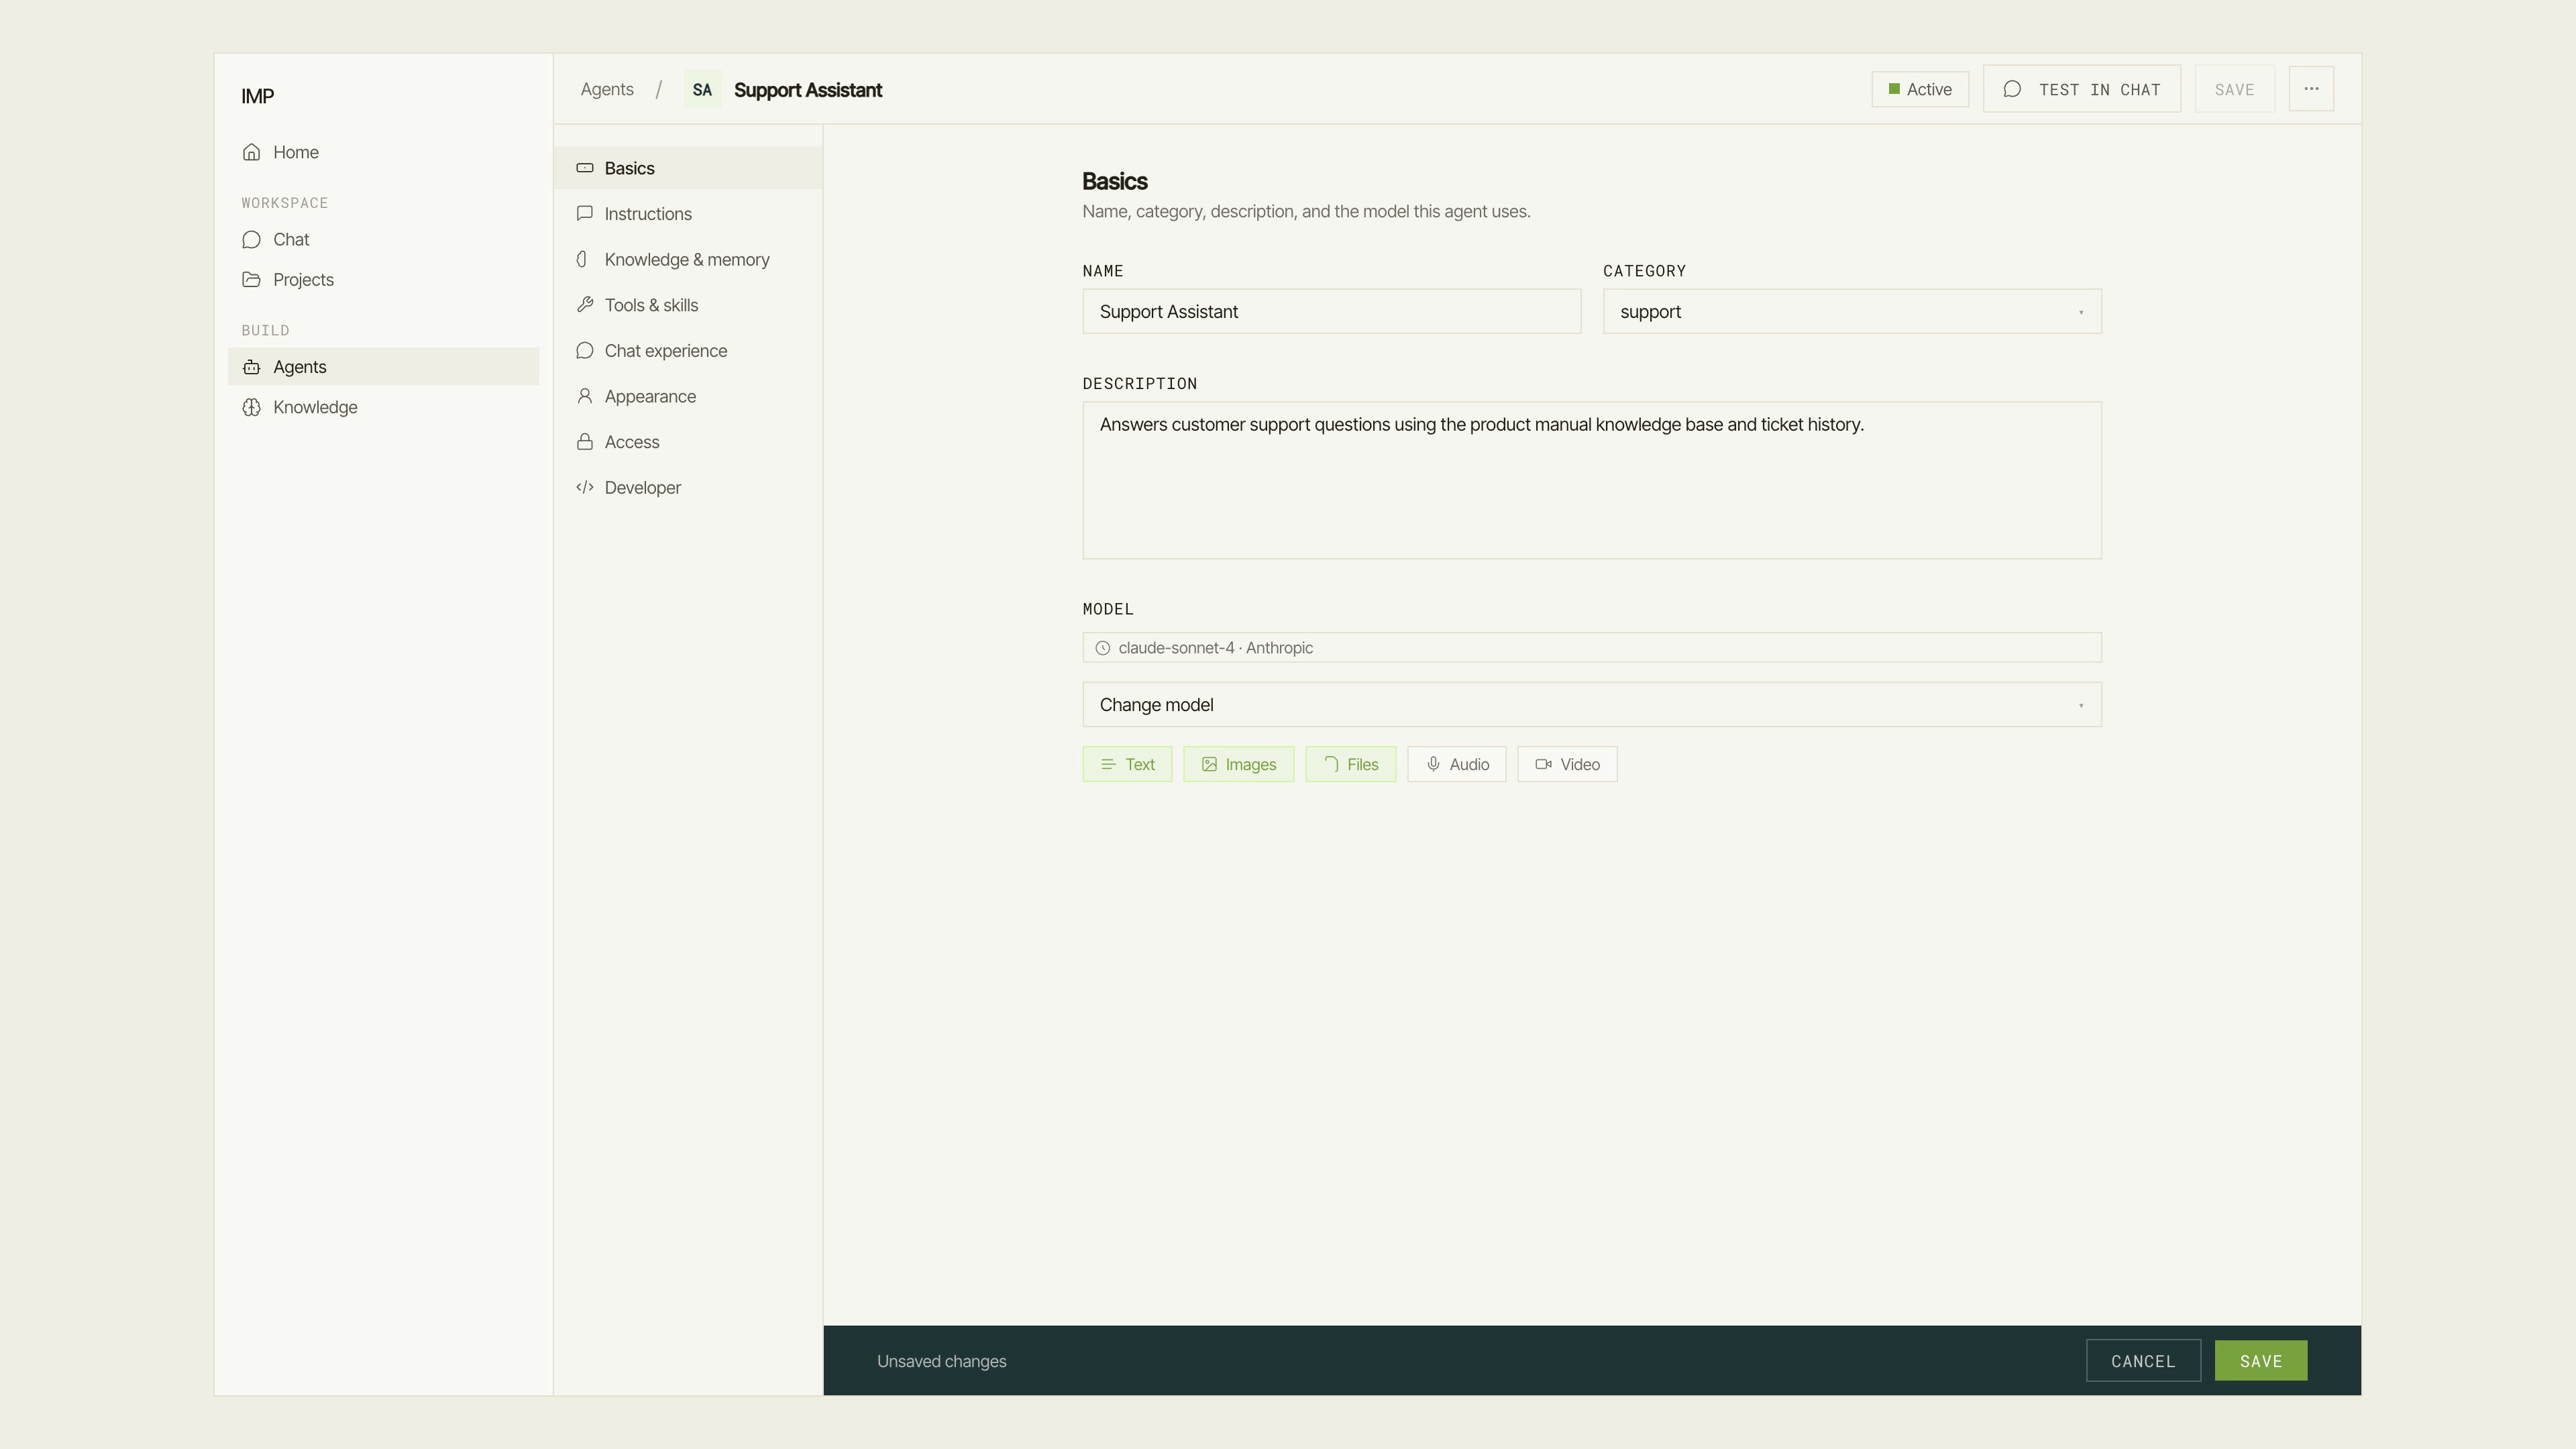Open Knowledge in the Build sidebar

tap(383, 407)
